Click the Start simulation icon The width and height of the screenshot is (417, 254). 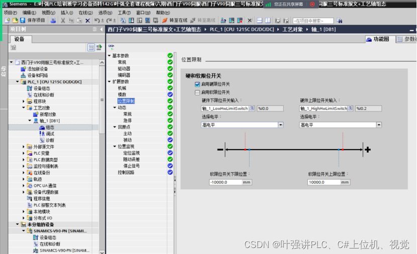point(148,21)
